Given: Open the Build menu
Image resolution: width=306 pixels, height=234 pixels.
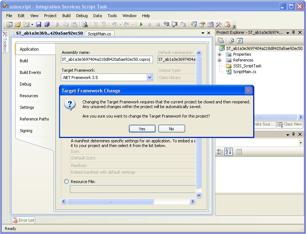Looking at the screenshot, I should pyautogui.click(x=66, y=16).
